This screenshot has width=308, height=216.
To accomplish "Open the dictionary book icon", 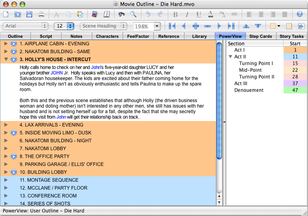I will (95, 14).
